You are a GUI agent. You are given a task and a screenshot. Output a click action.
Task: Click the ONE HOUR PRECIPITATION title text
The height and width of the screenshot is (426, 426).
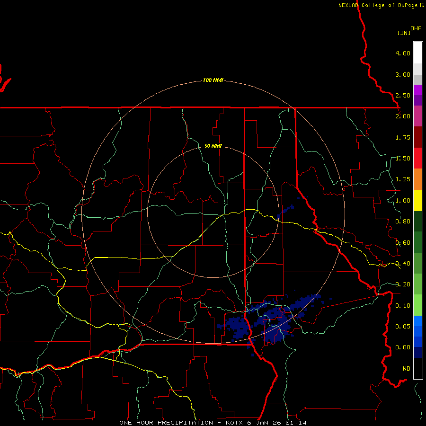(166, 423)
